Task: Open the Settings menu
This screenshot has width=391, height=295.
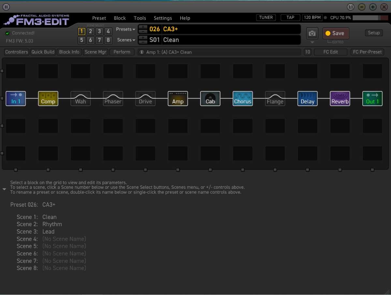Action: pos(163,18)
